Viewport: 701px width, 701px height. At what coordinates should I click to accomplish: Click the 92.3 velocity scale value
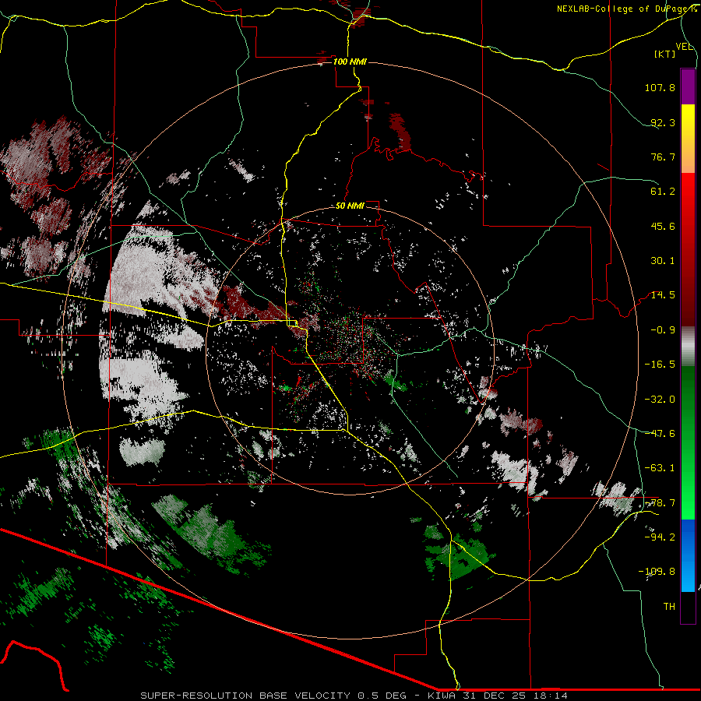tap(663, 122)
